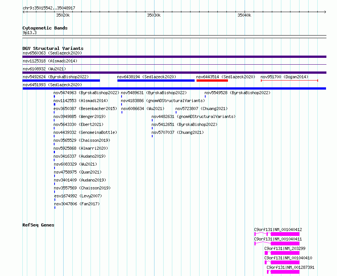Click the blue nsv6438194 variant bar

coord(156,81)
